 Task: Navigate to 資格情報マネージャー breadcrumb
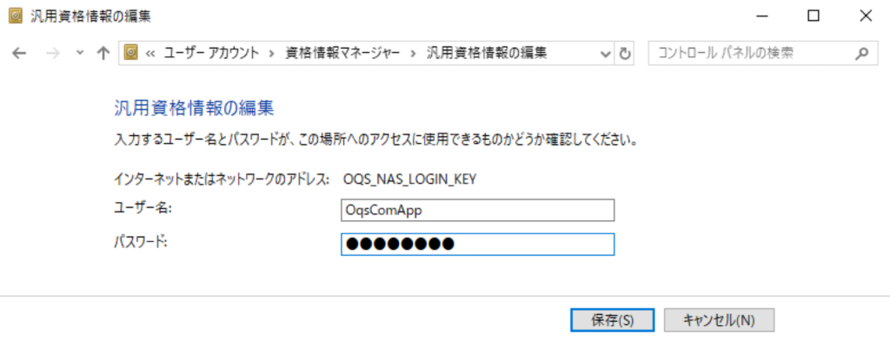click(342, 53)
